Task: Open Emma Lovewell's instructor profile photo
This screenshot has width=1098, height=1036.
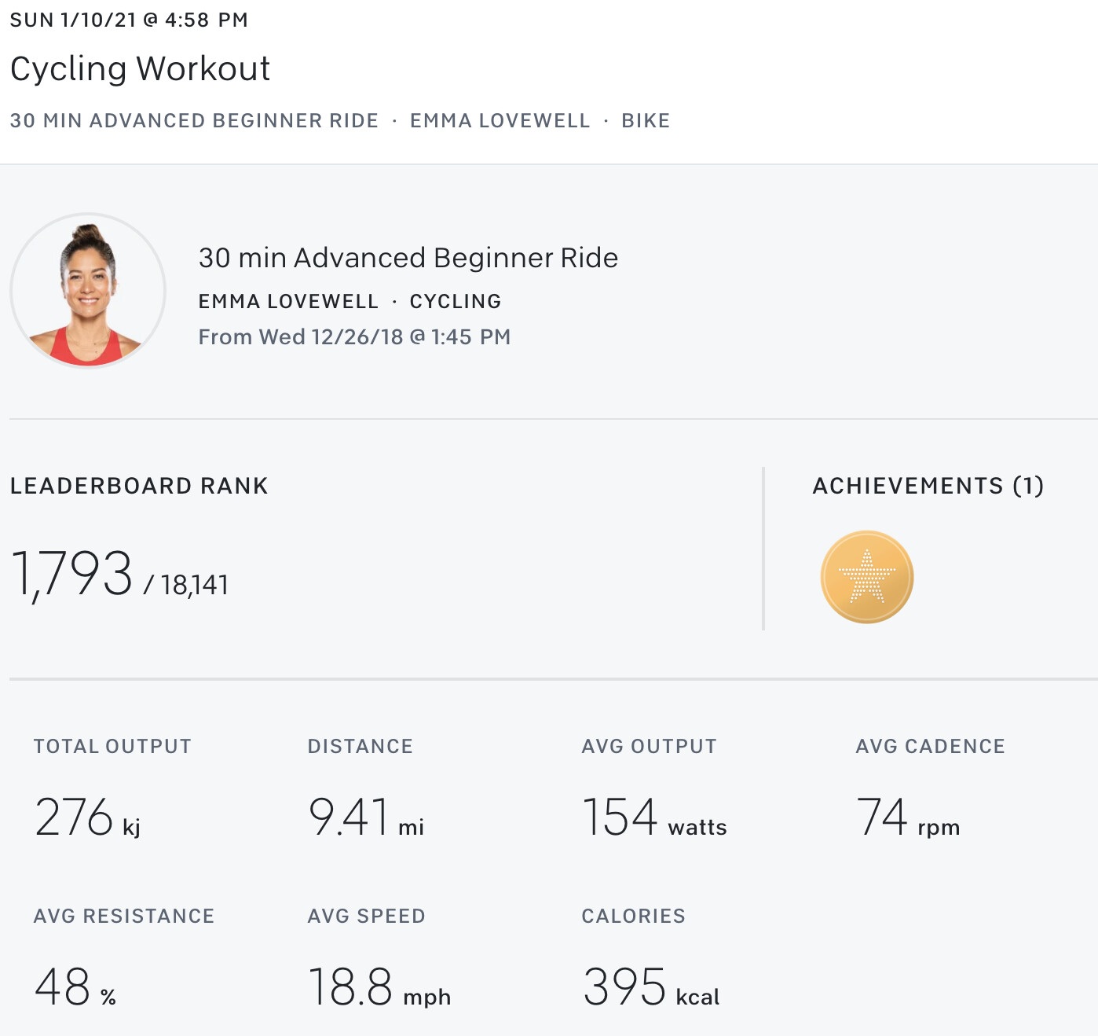Action: click(88, 291)
